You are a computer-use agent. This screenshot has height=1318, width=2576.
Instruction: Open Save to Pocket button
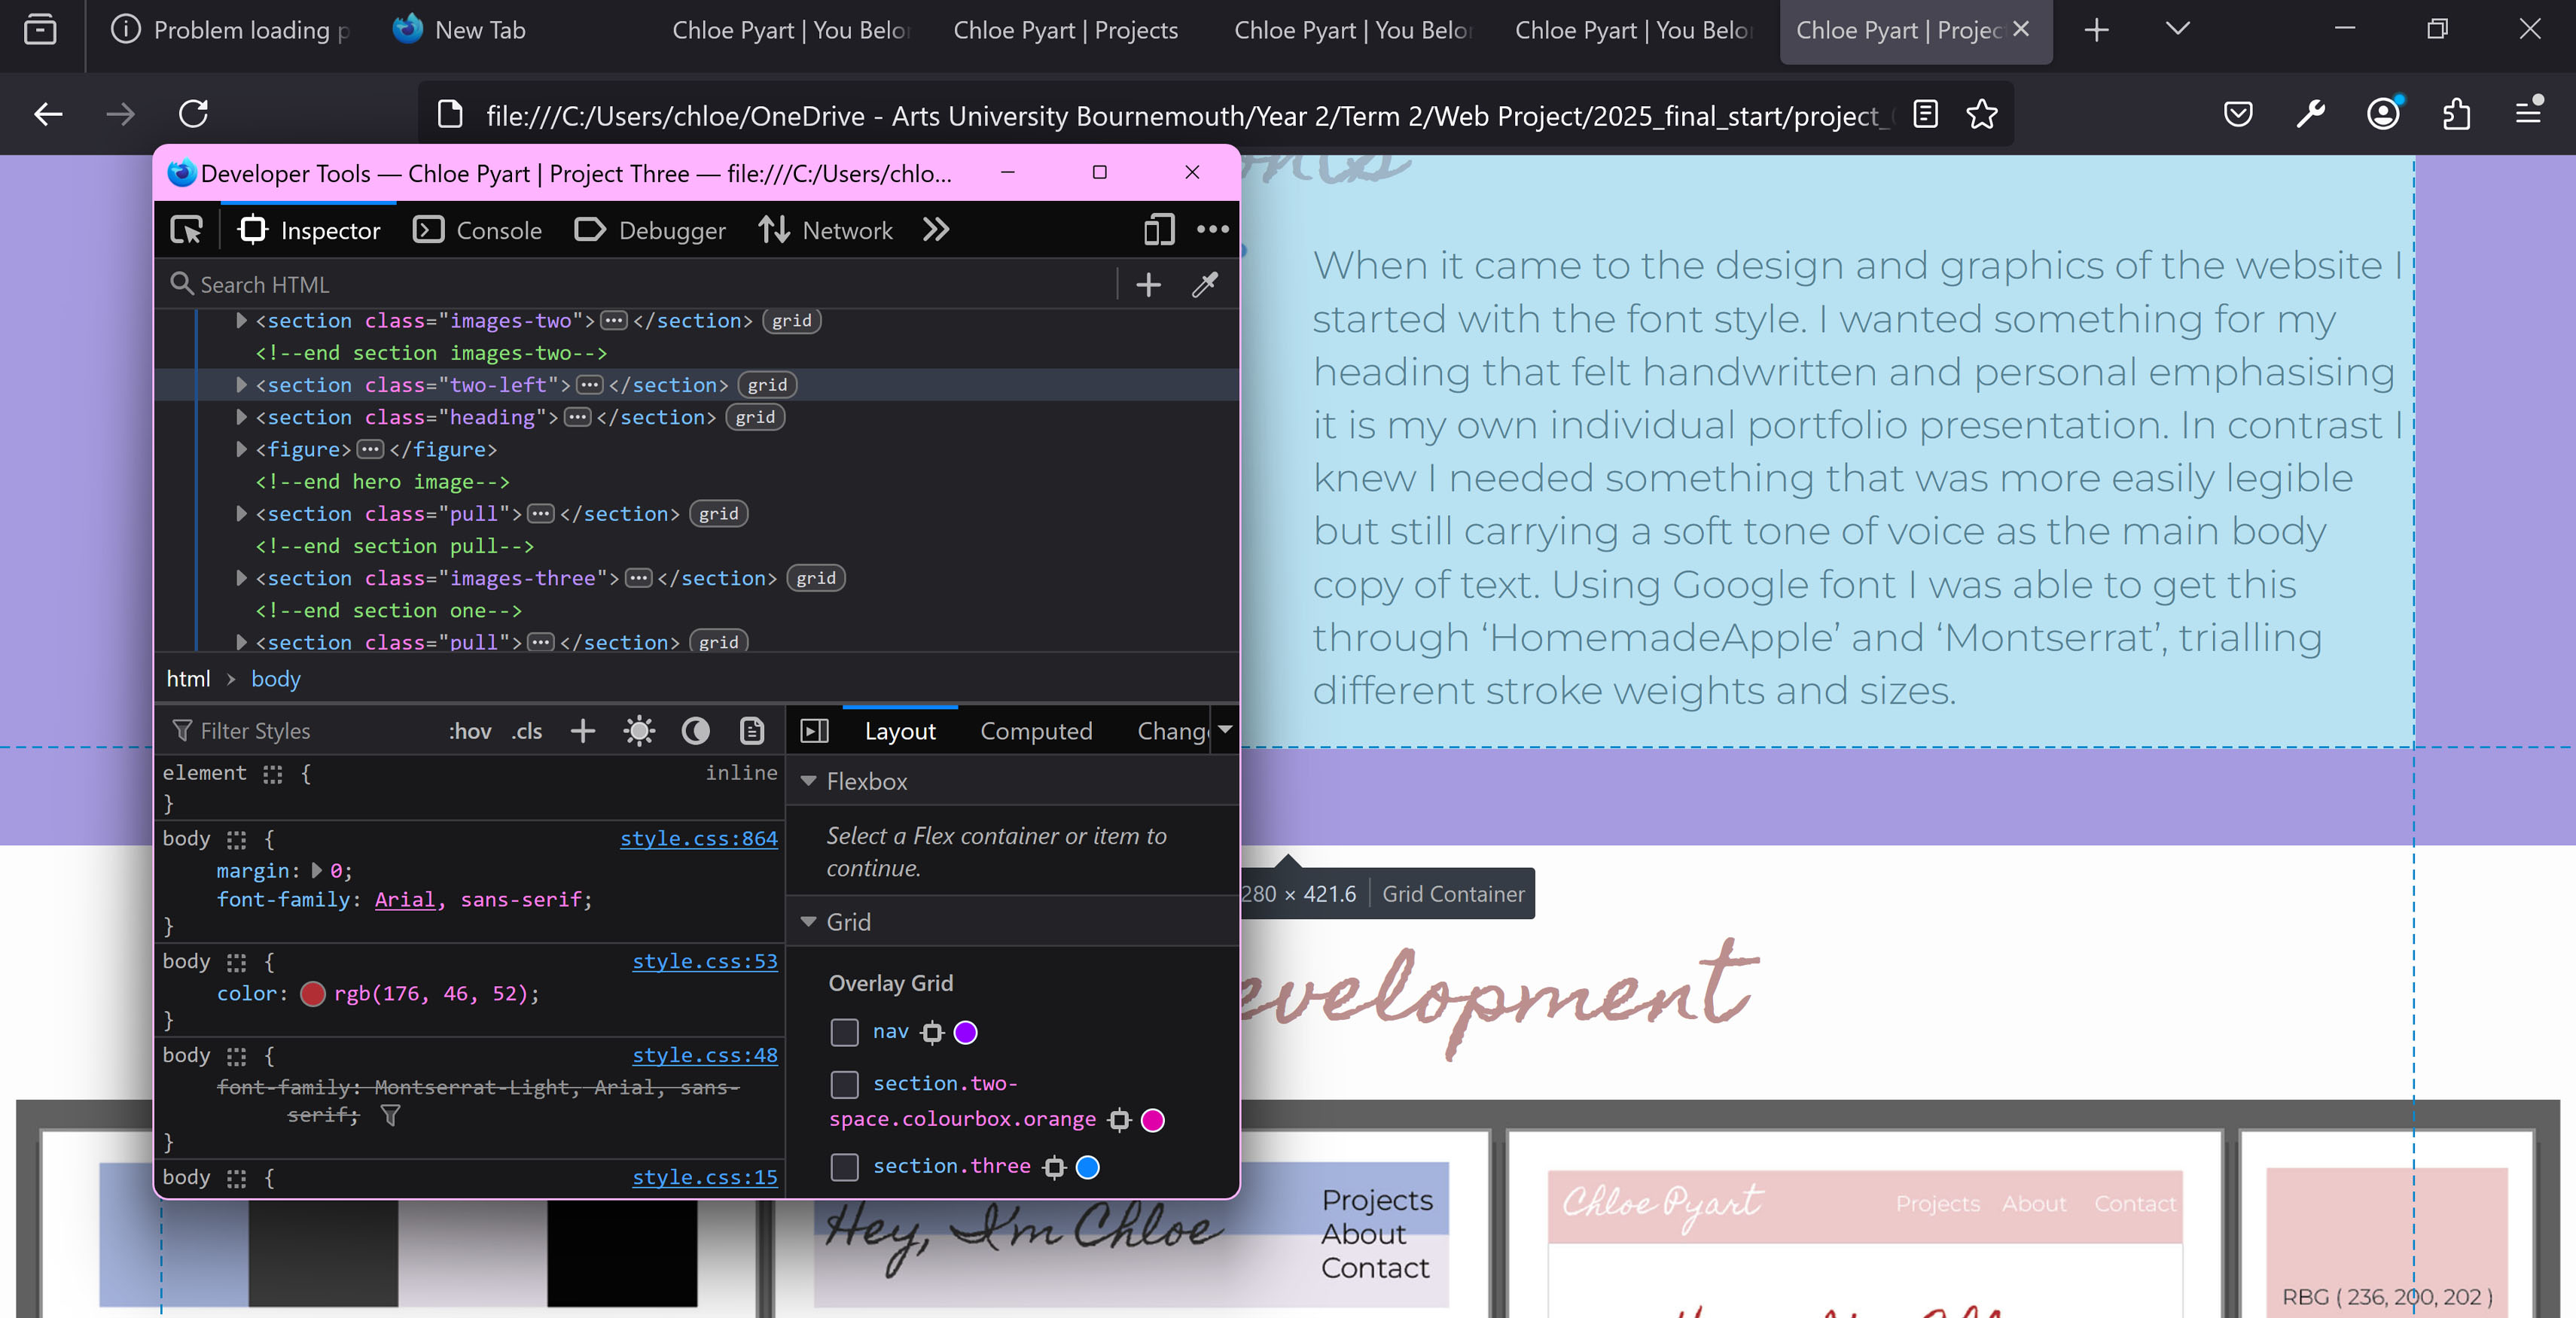[x=2238, y=113]
